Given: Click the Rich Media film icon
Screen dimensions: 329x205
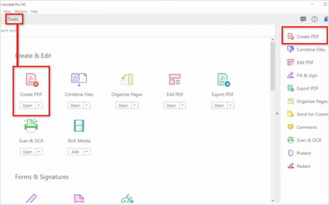Looking at the screenshot, I should (x=79, y=126).
